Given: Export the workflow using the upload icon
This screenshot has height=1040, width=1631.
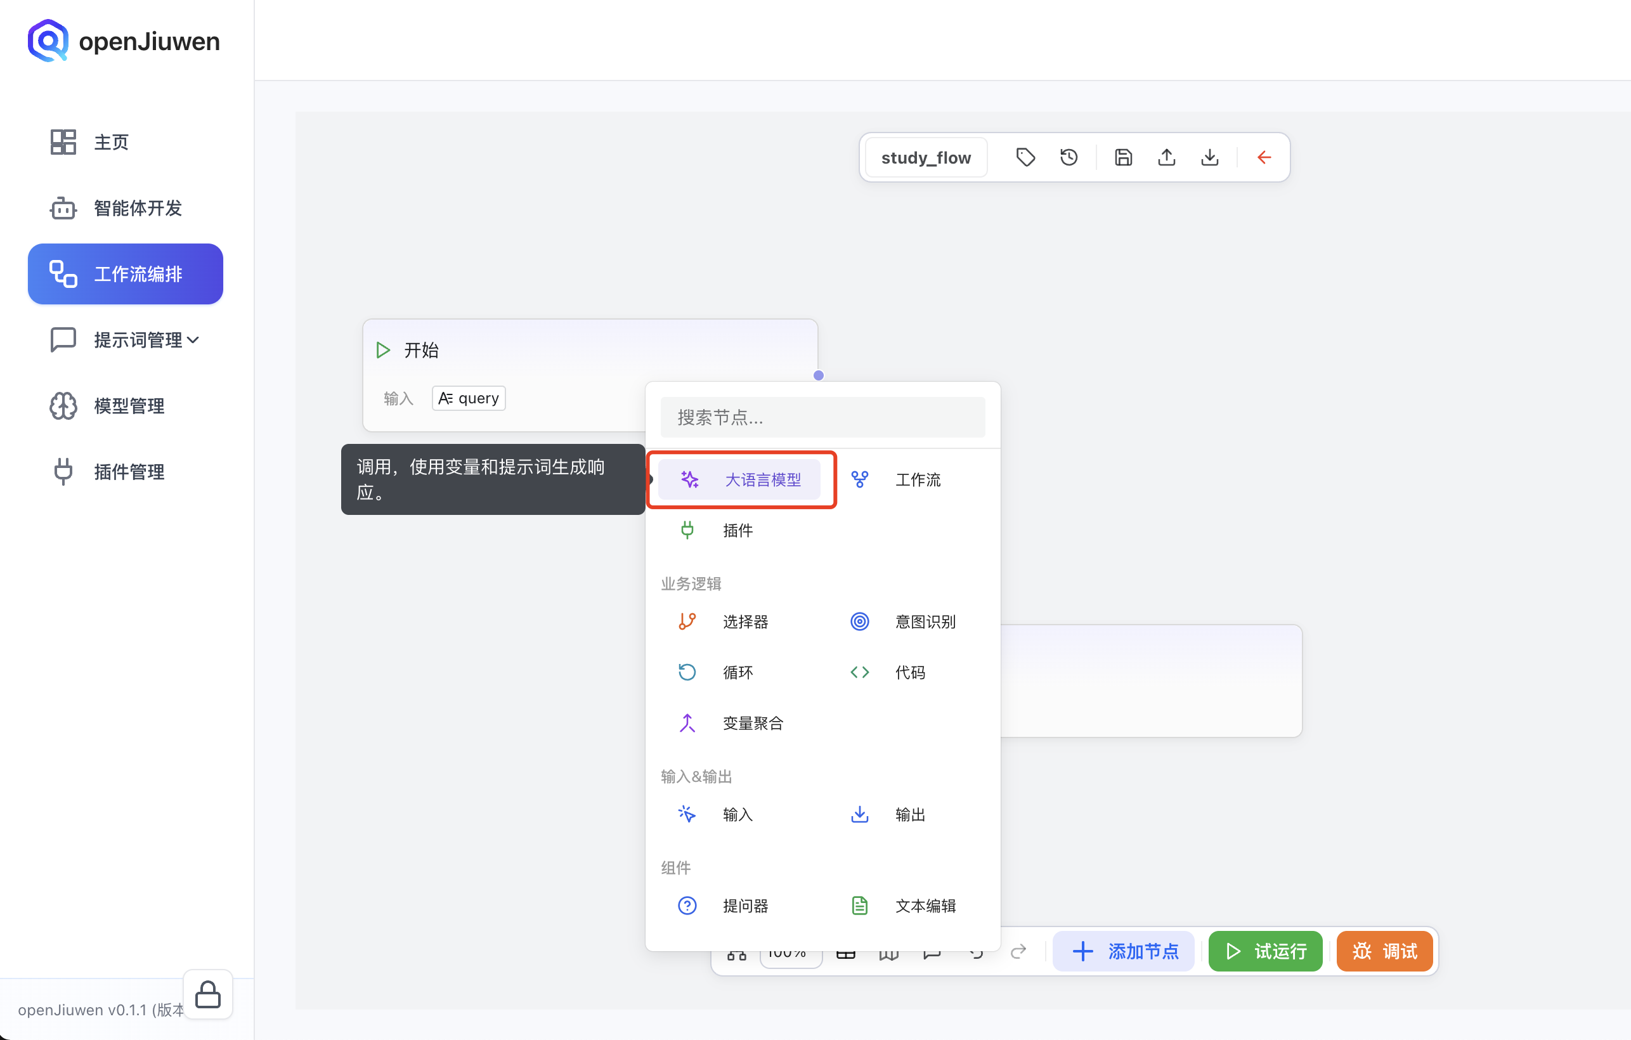Looking at the screenshot, I should [x=1166, y=157].
